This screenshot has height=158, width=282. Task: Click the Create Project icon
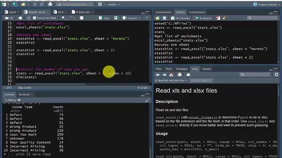(15, 4)
